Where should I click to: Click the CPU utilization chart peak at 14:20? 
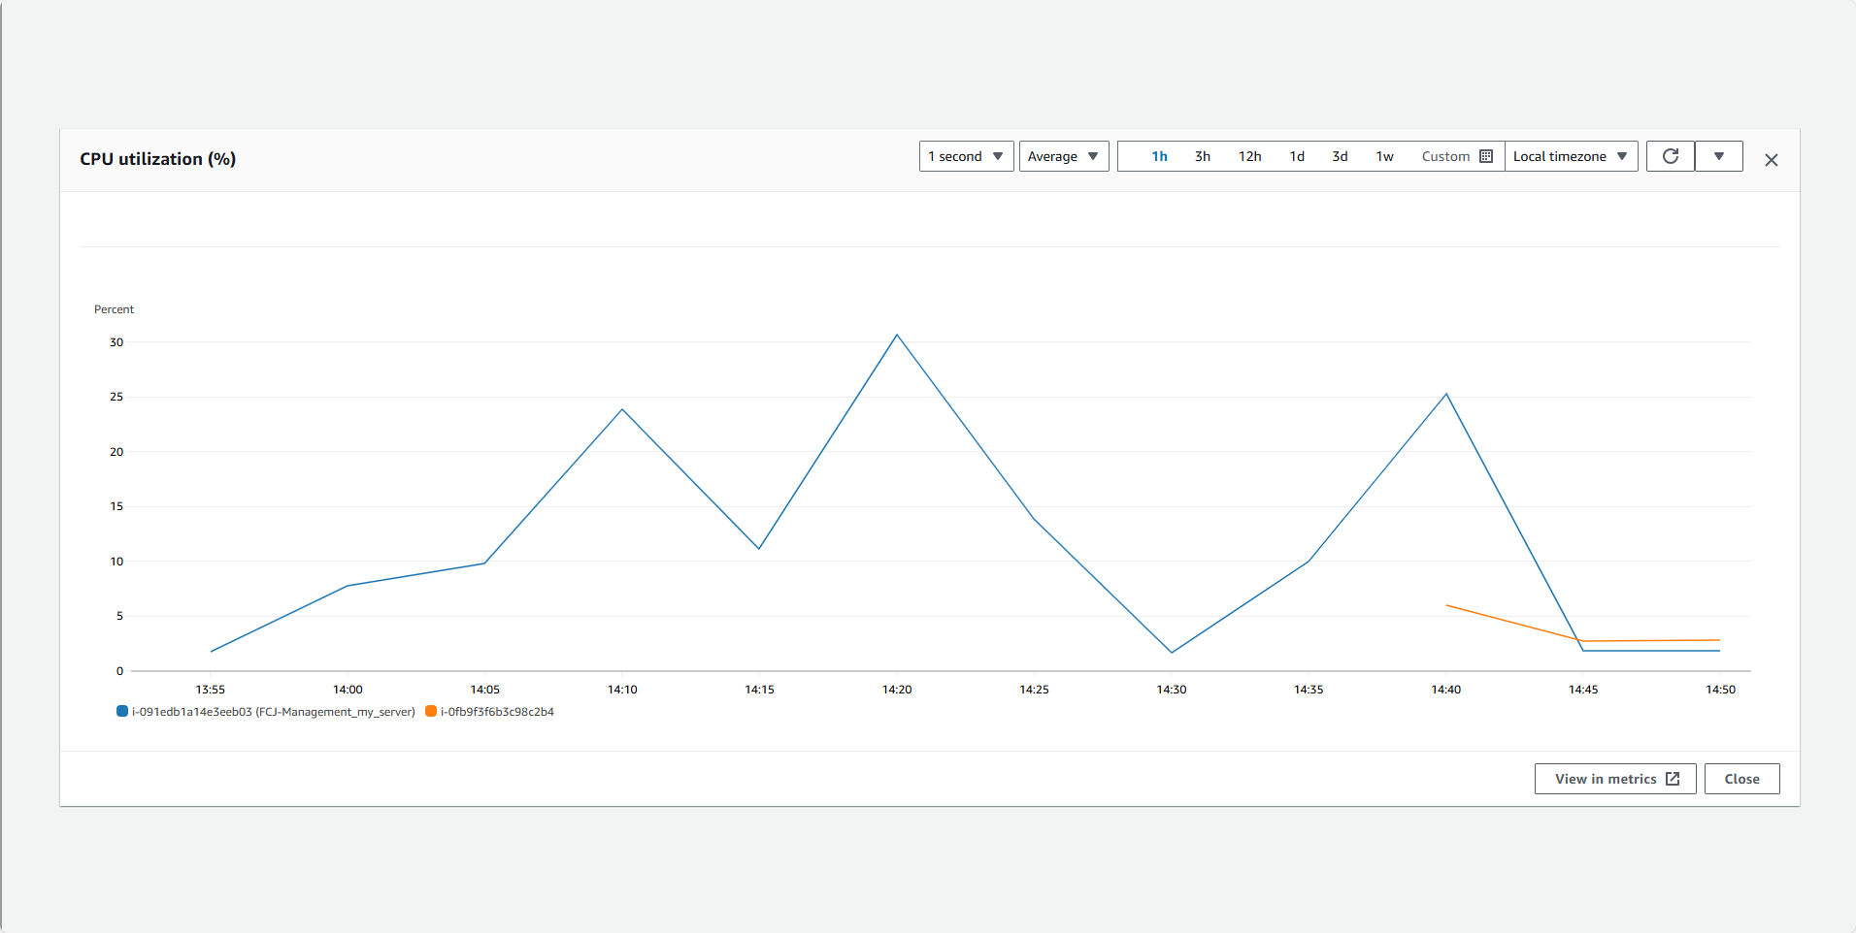tap(897, 334)
